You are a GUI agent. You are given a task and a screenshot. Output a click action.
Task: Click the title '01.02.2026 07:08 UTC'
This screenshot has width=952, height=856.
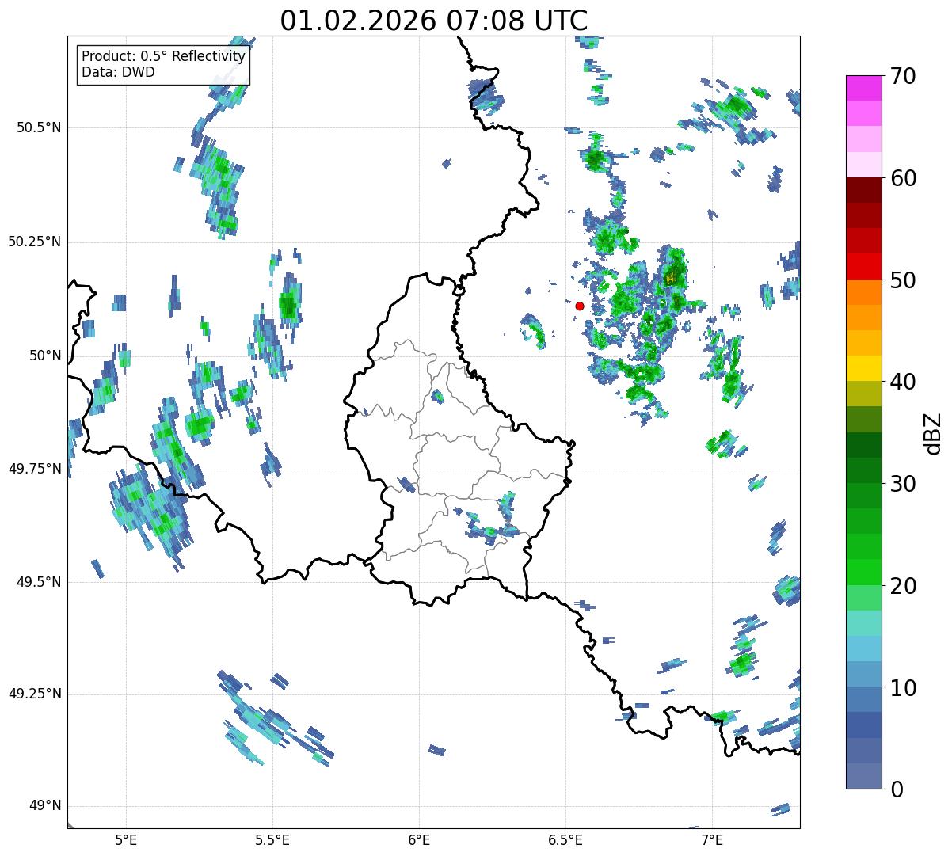[x=434, y=21]
